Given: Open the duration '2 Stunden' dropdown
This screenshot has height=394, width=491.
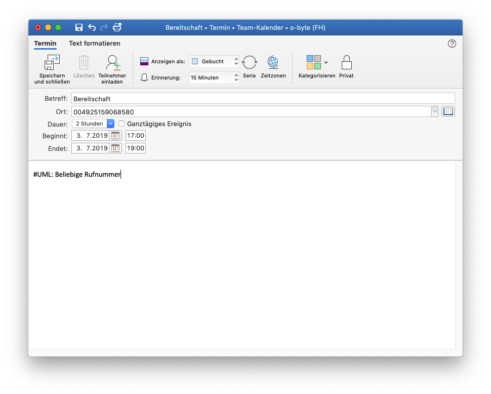Looking at the screenshot, I should point(110,124).
